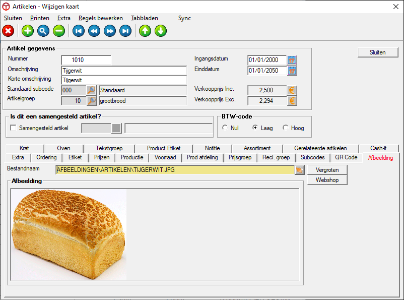Open the Tabbladen menu
The image size is (404, 300).
click(145, 18)
